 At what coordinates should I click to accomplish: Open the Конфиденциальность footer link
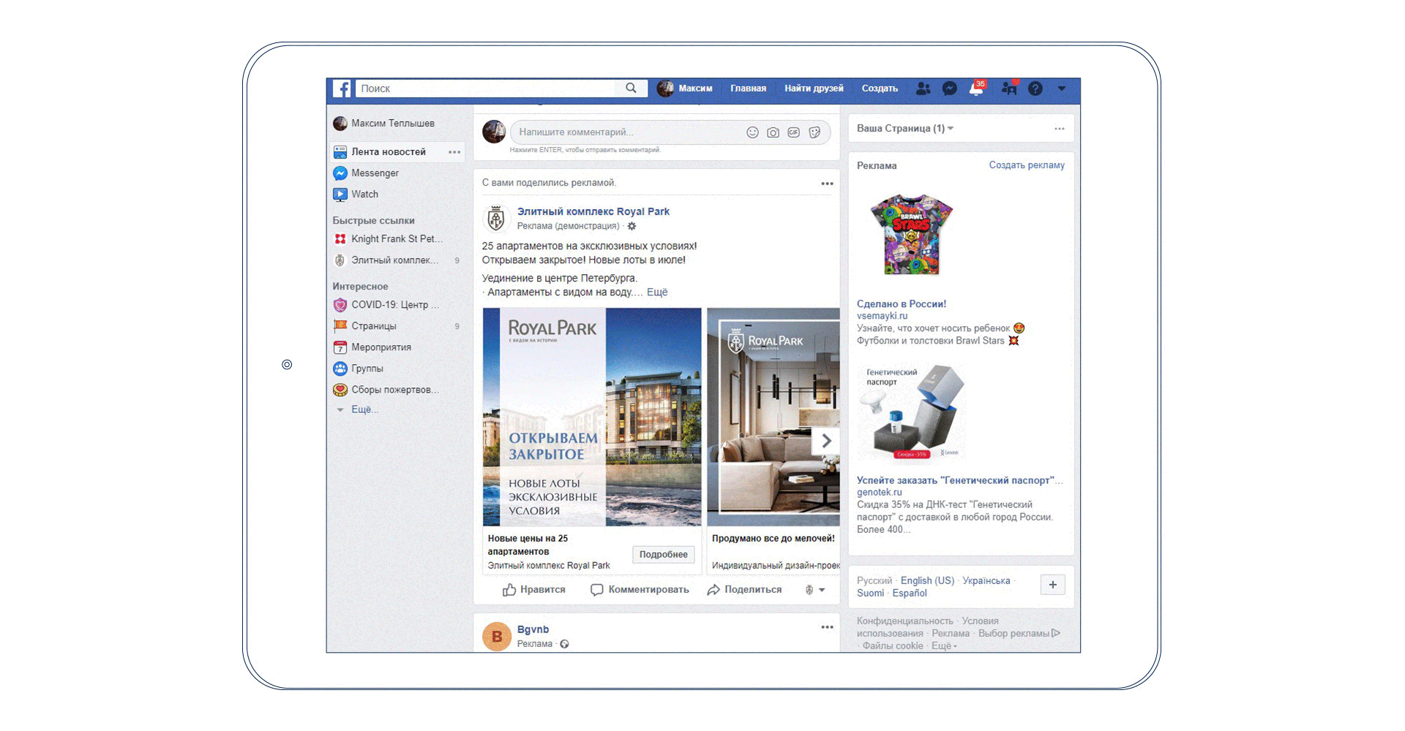tap(904, 621)
